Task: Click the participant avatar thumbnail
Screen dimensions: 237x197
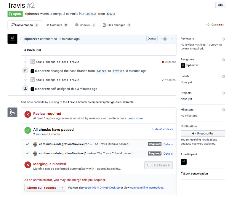Action: [x=184, y=162]
